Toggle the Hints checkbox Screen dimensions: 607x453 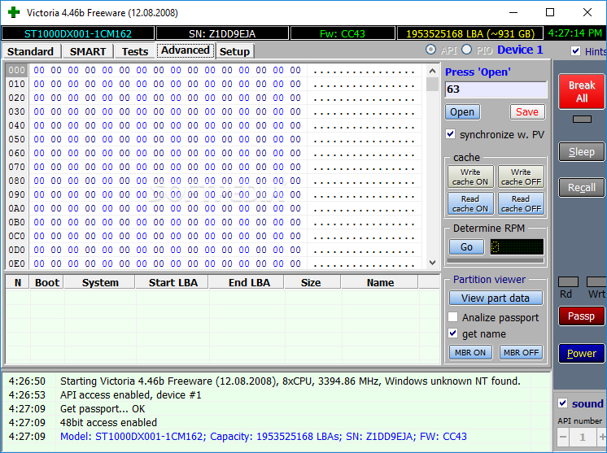tap(575, 51)
